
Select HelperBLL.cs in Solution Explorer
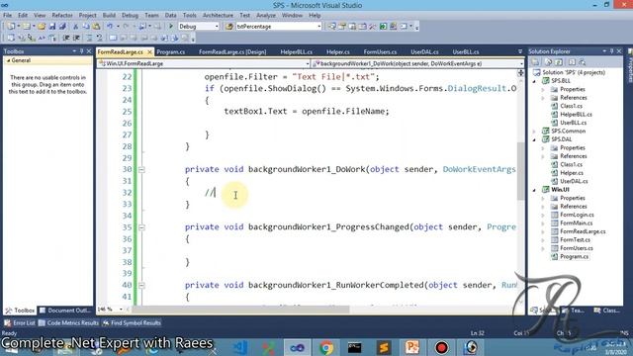pos(576,115)
